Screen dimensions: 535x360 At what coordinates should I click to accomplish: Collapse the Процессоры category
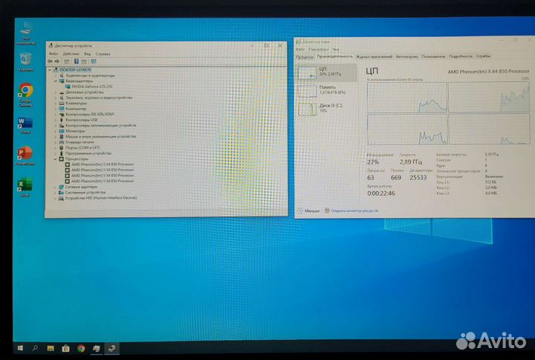coord(55,159)
